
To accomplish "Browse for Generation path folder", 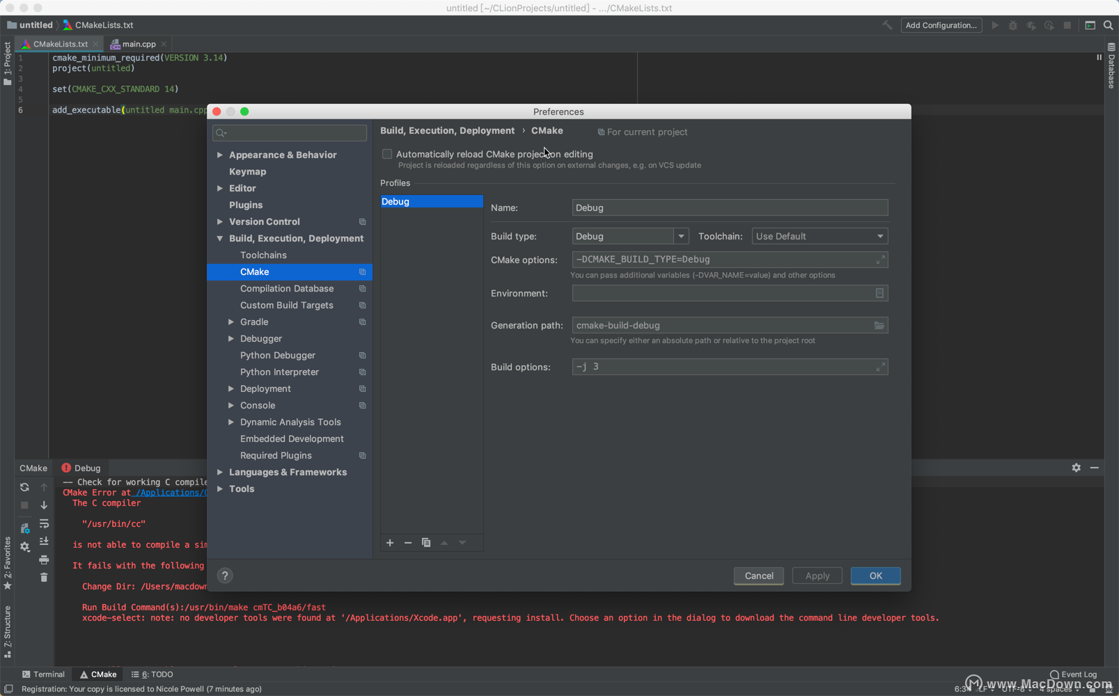I will point(879,325).
